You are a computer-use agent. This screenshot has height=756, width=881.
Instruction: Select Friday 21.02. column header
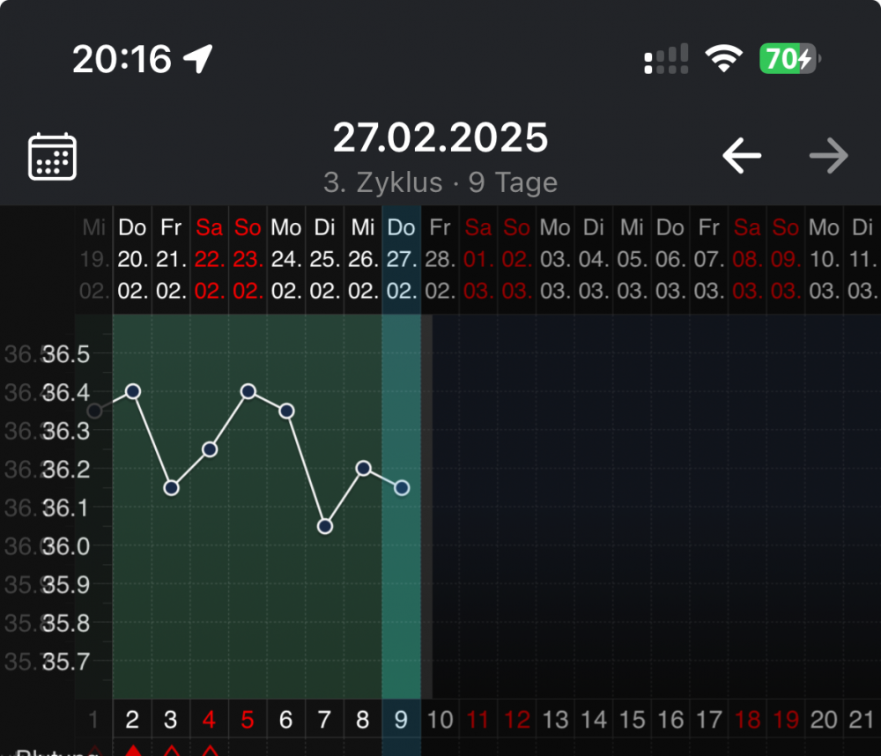(x=171, y=259)
